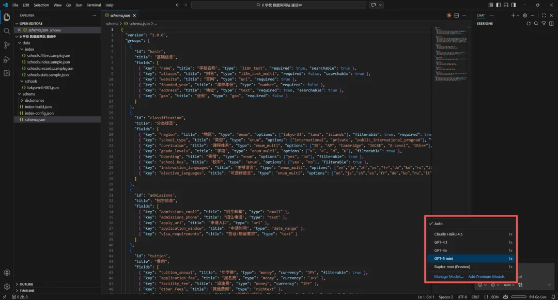The height and width of the screenshot is (300, 558).
Task: Navigate back with the left arrow
Action: [x=178, y=5]
